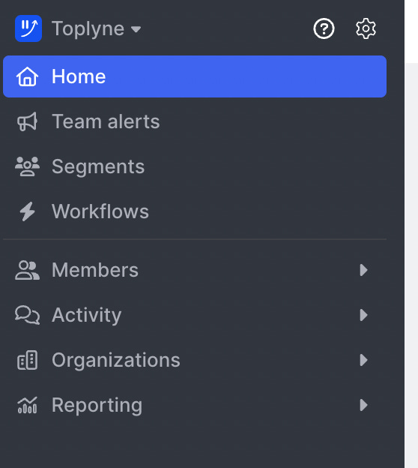Click the Toplyne workspace logo

tap(28, 28)
